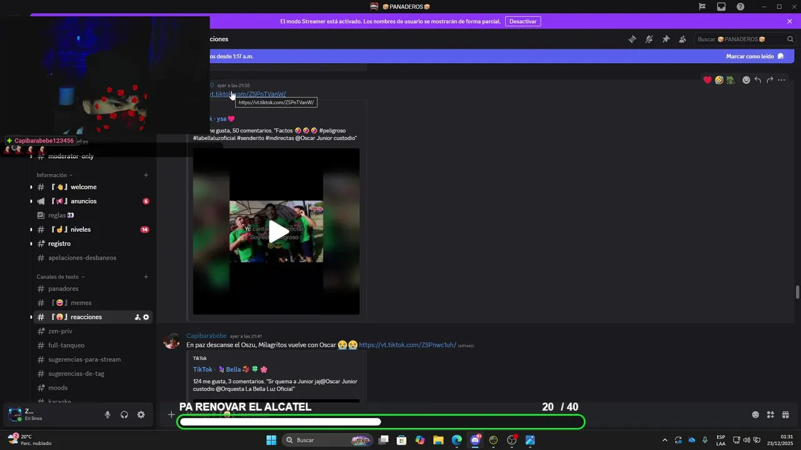Open the emoji picker in message bar
801x450 pixels.
pyautogui.click(x=755, y=414)
